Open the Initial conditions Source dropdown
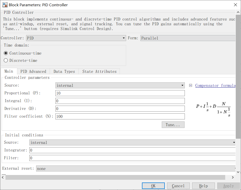241x190 pixels. pos(132,142)
